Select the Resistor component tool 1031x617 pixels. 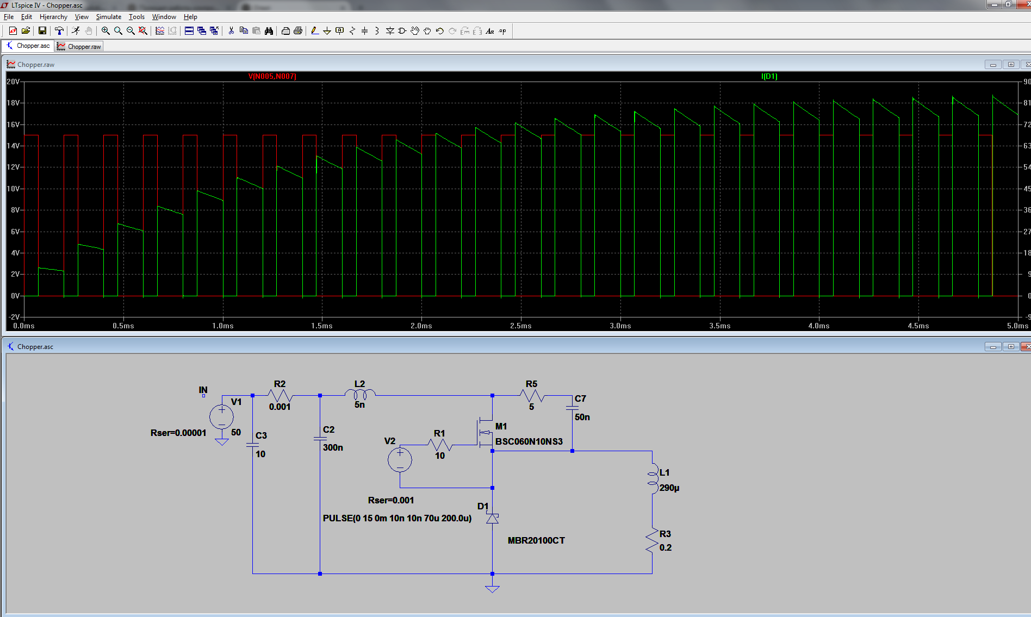[x=352, y=31]
